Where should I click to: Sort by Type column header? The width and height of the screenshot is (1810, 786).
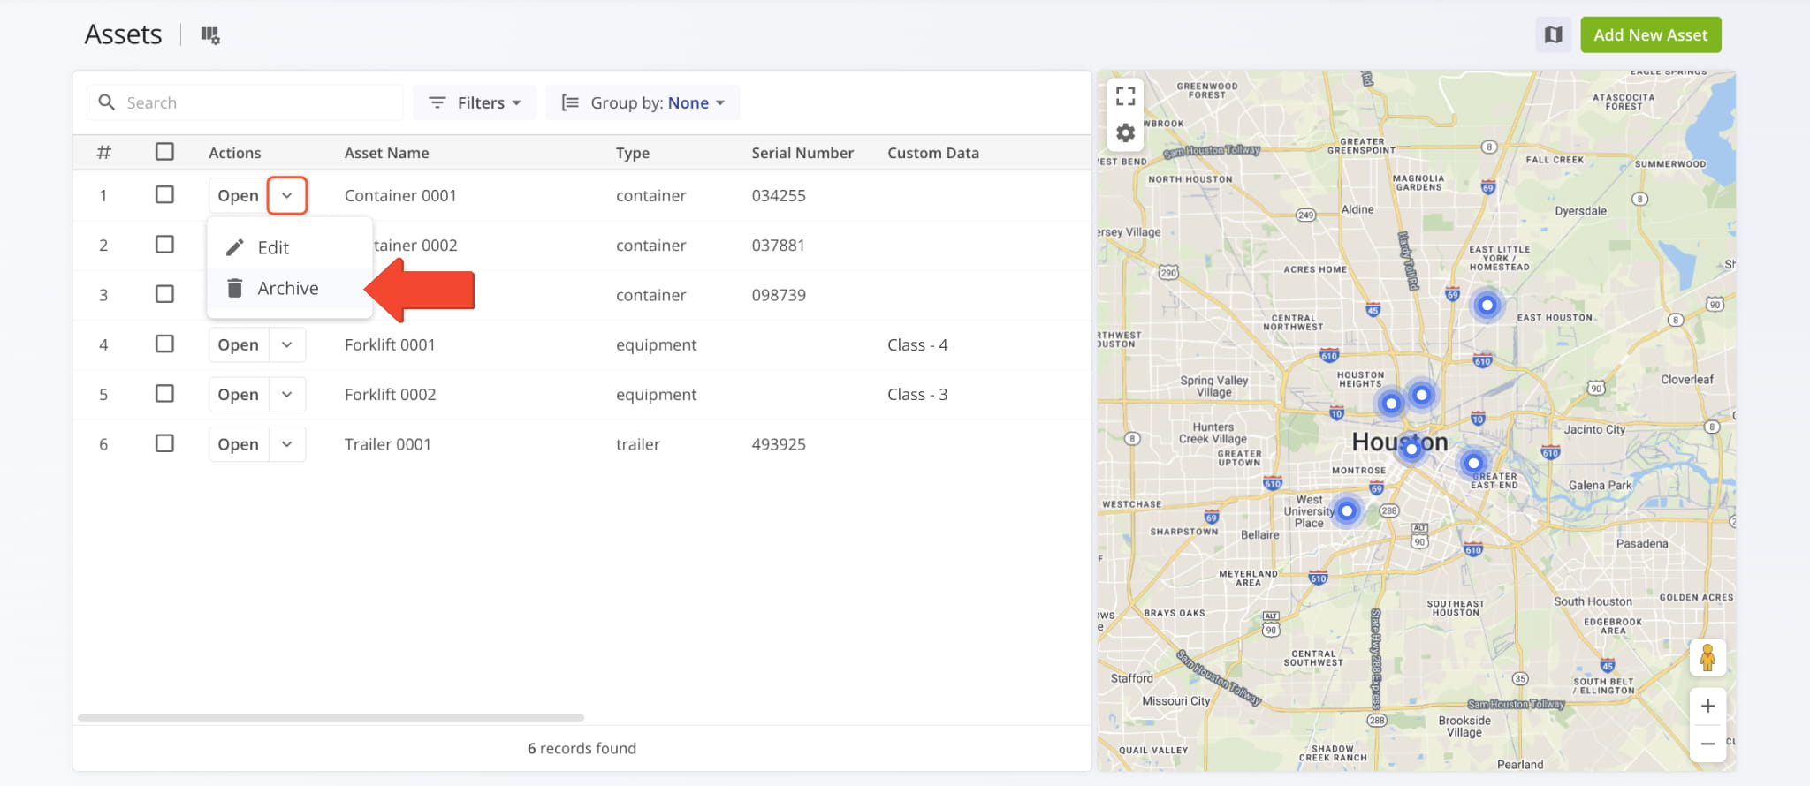click(x=632, y=153)
